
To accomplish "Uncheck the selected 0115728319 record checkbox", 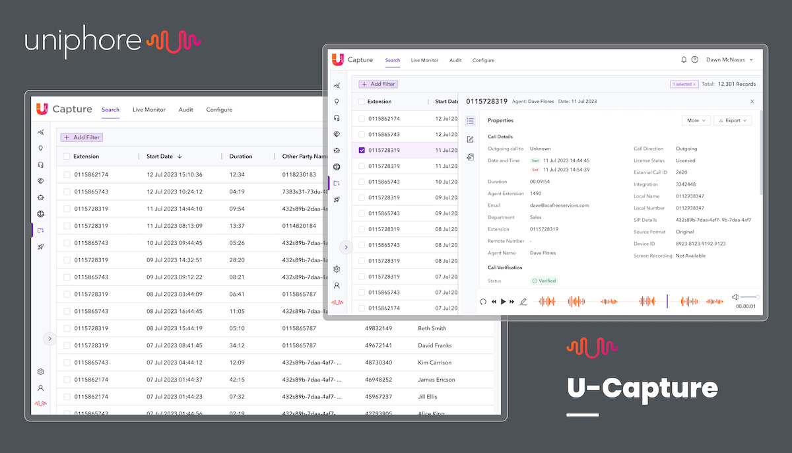I will click(x=362, y=150).
